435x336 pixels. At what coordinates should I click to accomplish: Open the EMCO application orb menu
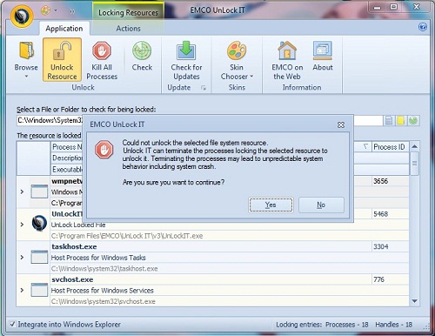(x=22, y=16)
